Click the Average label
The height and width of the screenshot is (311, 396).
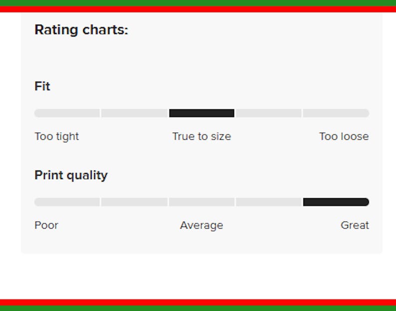coord(201,226)
